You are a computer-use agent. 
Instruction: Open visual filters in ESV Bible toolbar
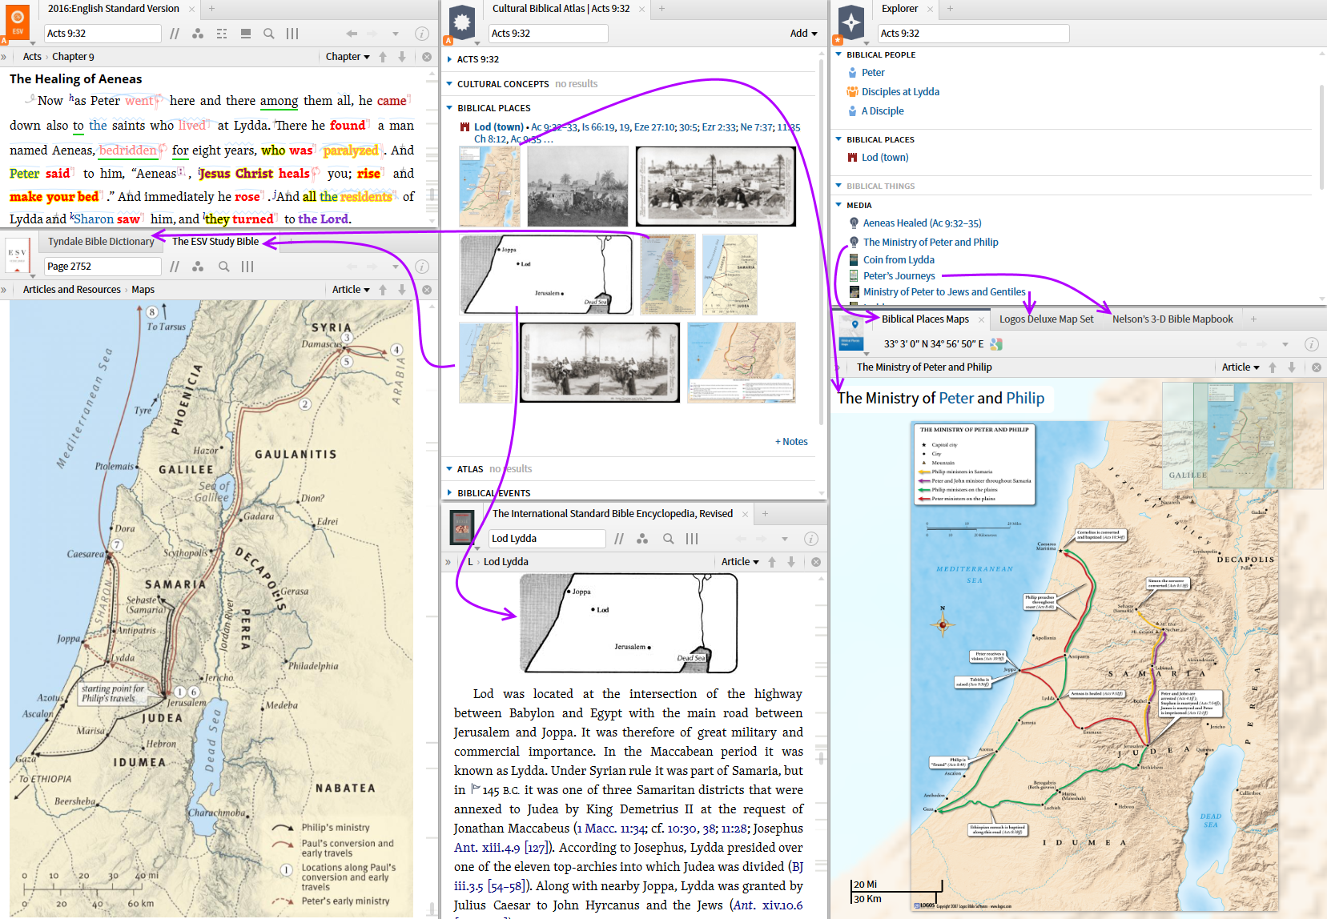198,34
